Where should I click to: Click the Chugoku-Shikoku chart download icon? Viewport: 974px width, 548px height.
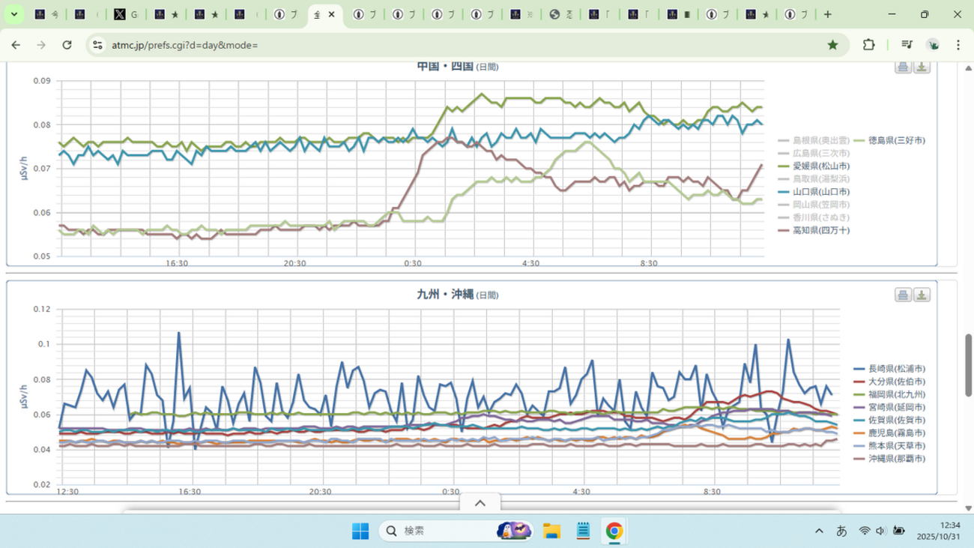point(922,67)
